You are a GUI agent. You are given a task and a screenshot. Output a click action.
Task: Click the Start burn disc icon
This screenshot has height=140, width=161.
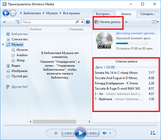[96, 22]
